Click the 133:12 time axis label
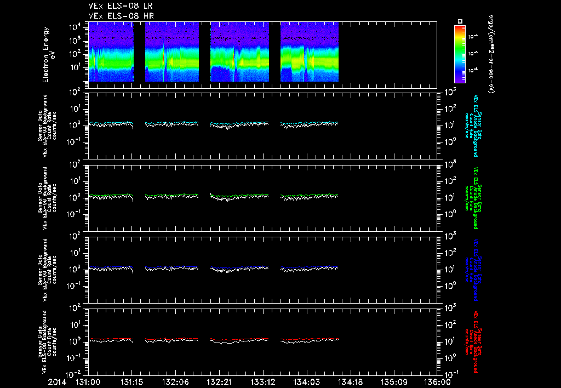The height and width of the screenshot is (388, 561). coord(262,382)
